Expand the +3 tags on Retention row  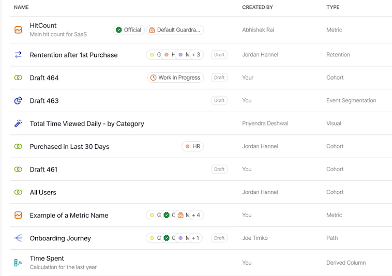pos(195,55)
